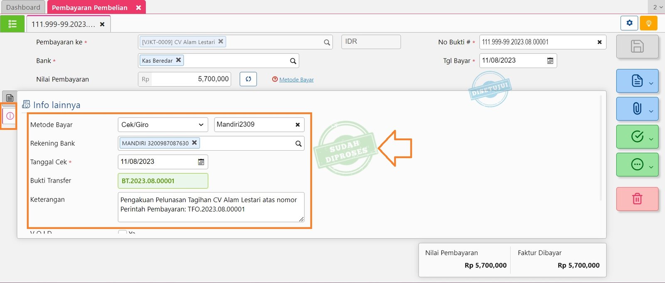The width and height of the screenshot is (665, 283).
Task: Open the Info lainnya side tab icon
Action: coord(10,116)
